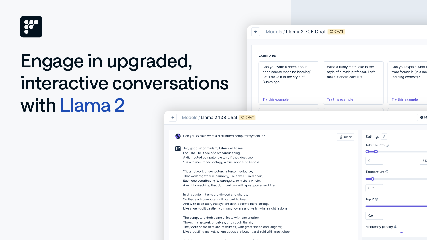Go back using arrow in Llama 2 13B window
The image size is (427, 240).
(x=173, y=117)
